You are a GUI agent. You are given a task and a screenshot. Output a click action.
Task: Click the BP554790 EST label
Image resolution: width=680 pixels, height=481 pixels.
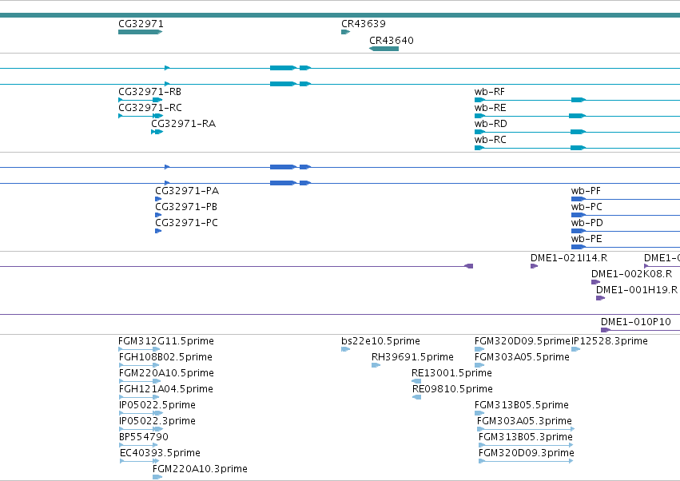(x=144, y=437)
